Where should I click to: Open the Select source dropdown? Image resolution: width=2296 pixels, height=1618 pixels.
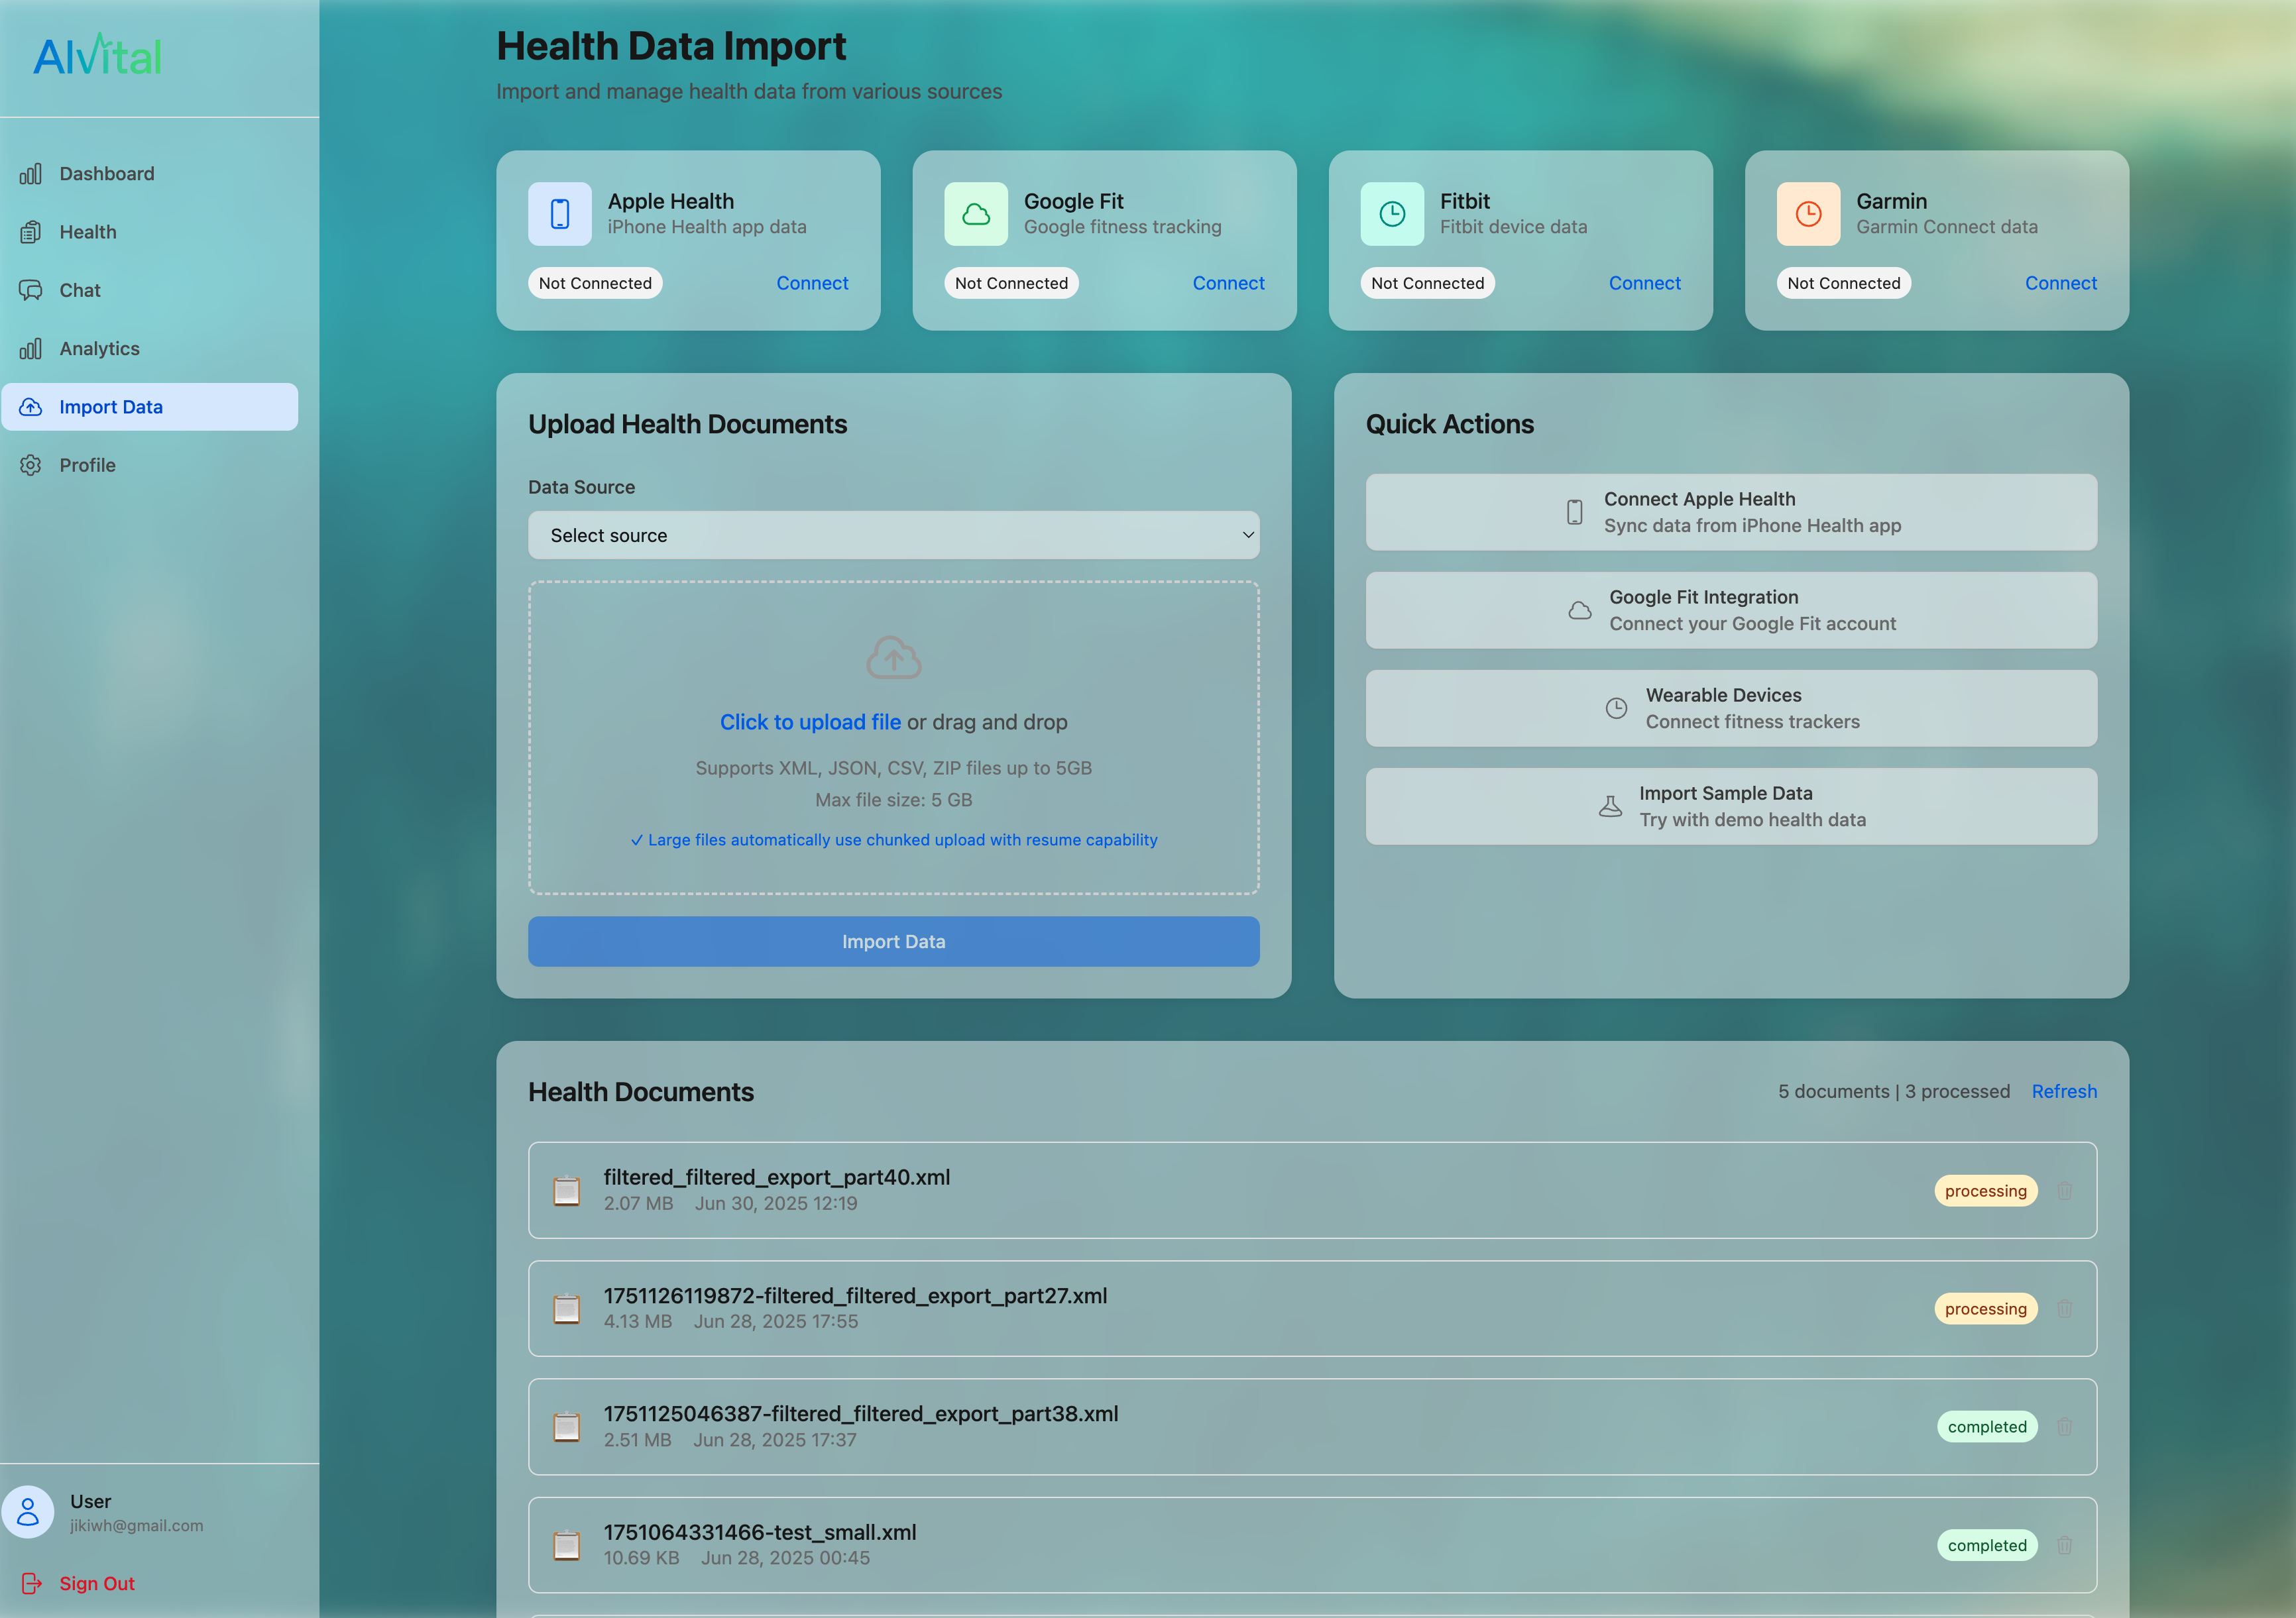893,535
